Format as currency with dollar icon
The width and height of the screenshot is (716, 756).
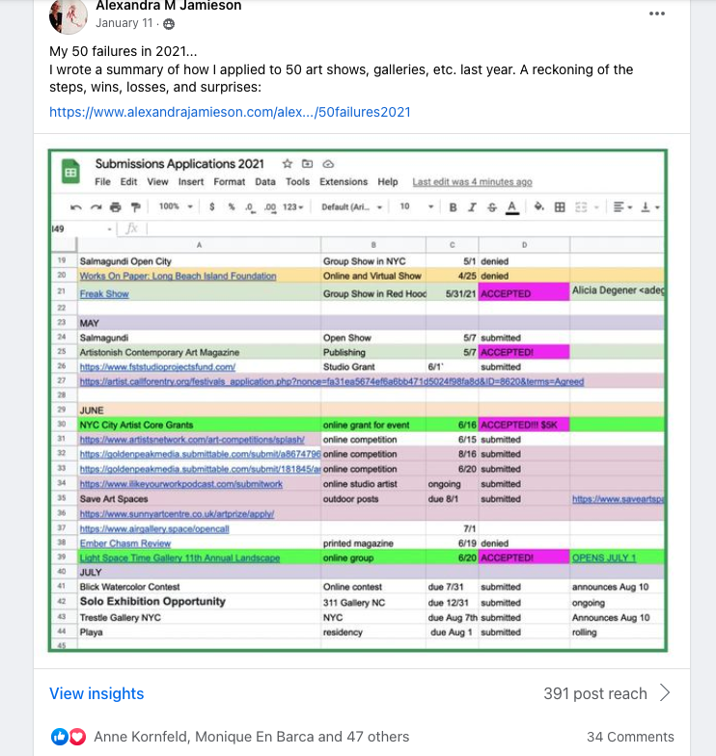point(212,206)
